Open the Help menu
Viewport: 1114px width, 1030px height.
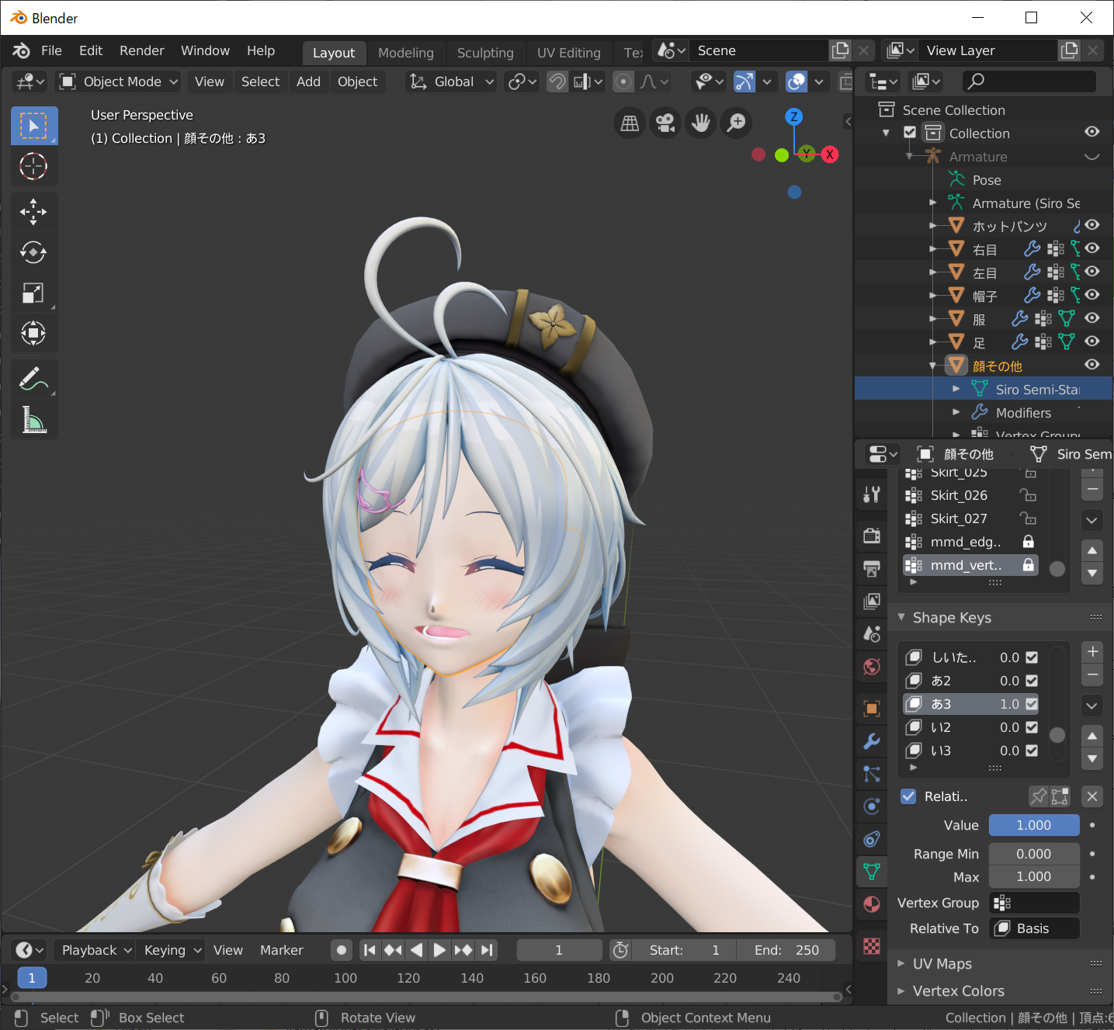[x=261, y=50]
